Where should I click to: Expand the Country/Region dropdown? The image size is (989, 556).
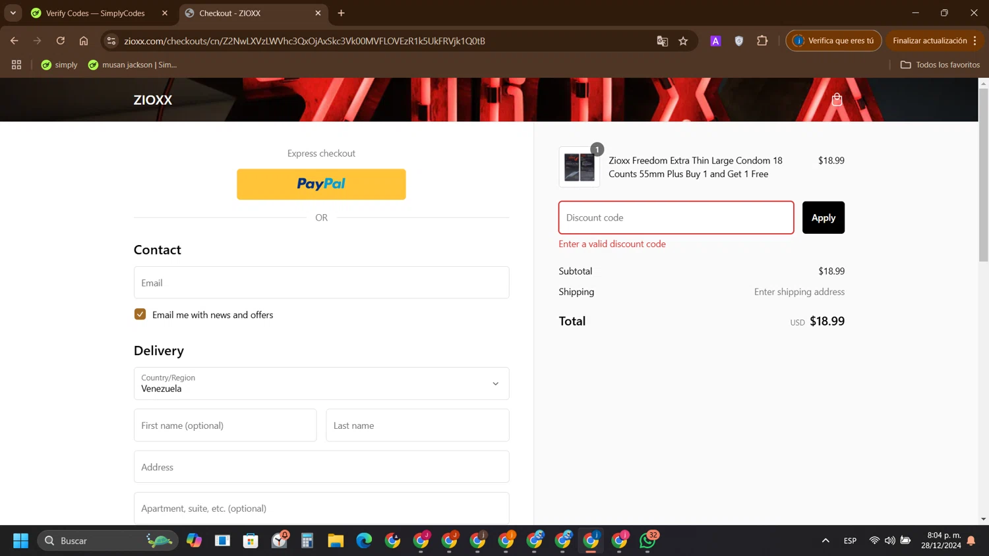tap(321, 383)
